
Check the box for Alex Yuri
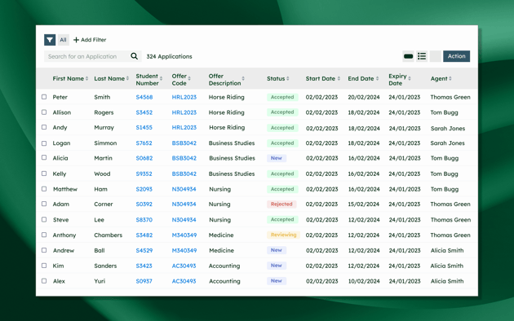pyautogui.click(x=44, y=281)
